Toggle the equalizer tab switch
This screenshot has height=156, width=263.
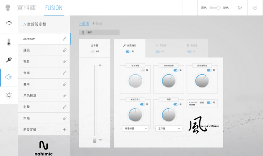pyautogui.click(x=158, y=52)
